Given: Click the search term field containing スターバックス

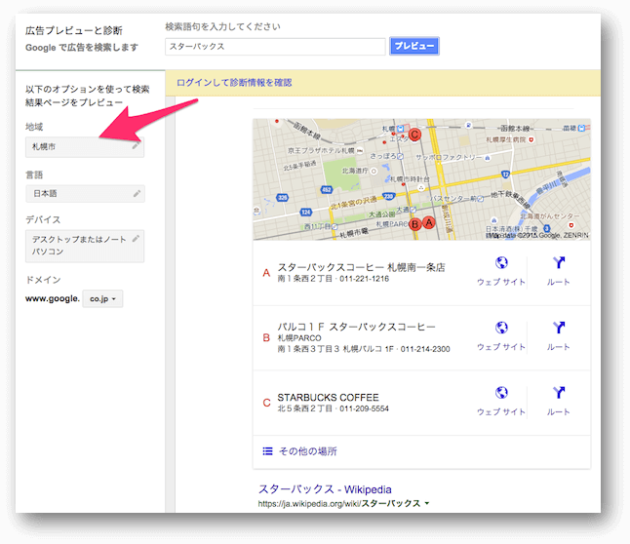Looking at the screenshot, I should point(275,47).
